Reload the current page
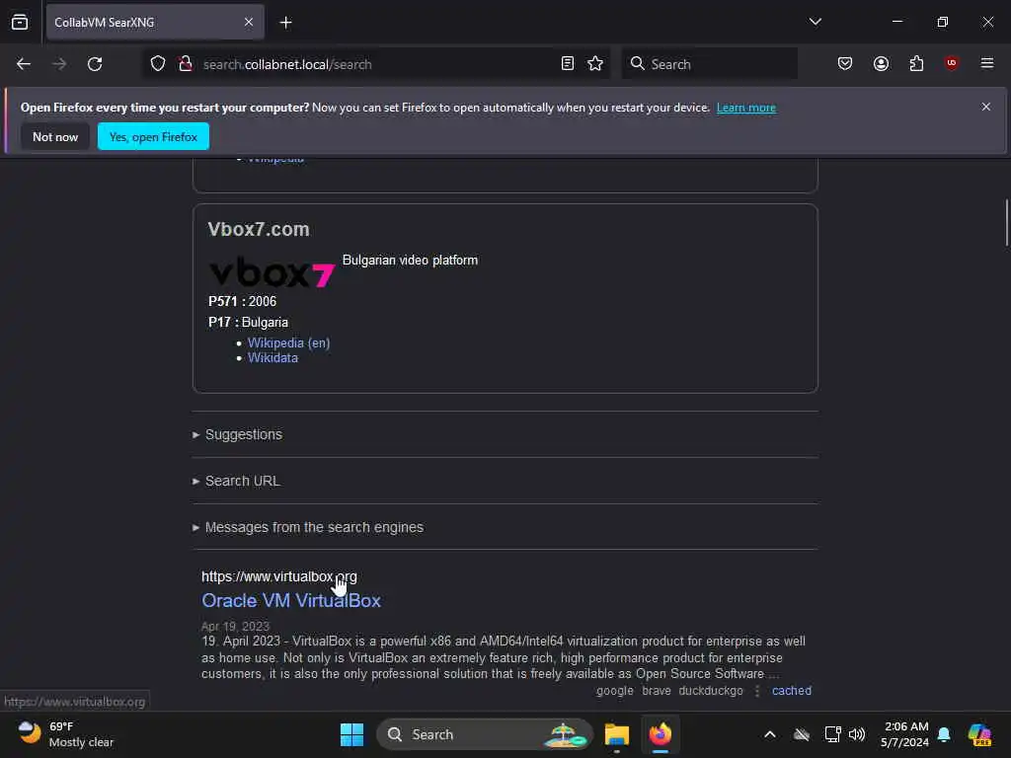 coord(95,64)
